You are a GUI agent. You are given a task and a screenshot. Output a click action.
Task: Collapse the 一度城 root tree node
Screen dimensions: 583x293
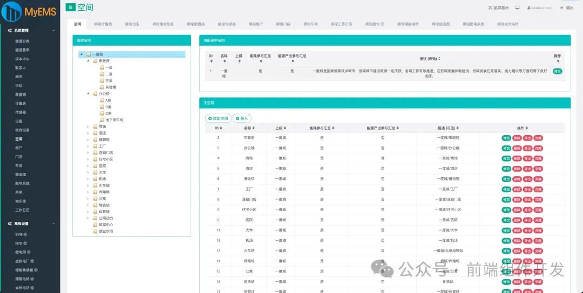pyautogui.click(x=82, y=54)
